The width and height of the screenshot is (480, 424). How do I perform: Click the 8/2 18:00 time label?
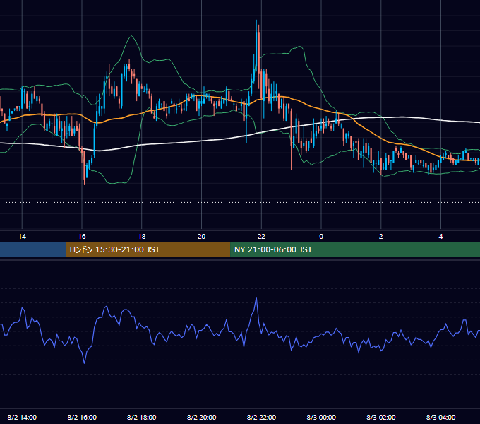(x=141, y=417)
